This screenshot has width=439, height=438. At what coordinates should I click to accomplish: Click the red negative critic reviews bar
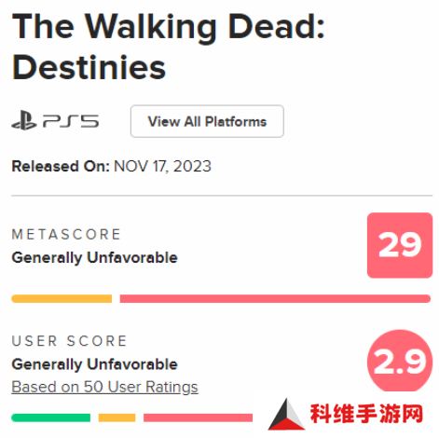coord(275,299)
